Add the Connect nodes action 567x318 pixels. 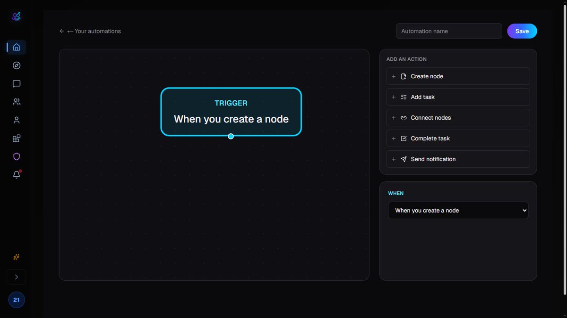point(458,118)
